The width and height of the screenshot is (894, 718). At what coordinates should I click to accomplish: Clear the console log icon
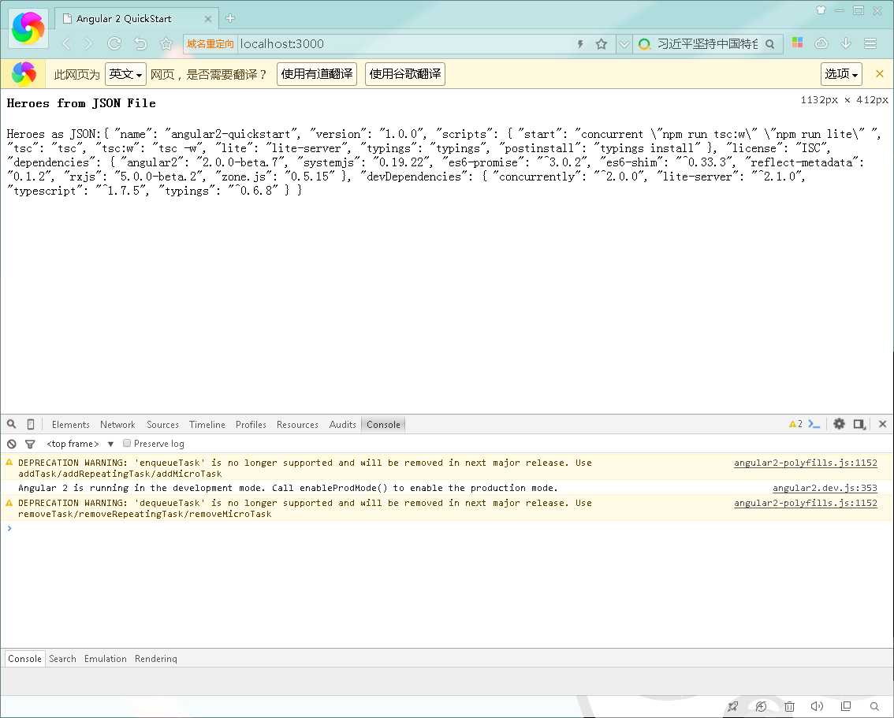click(11, 444)
